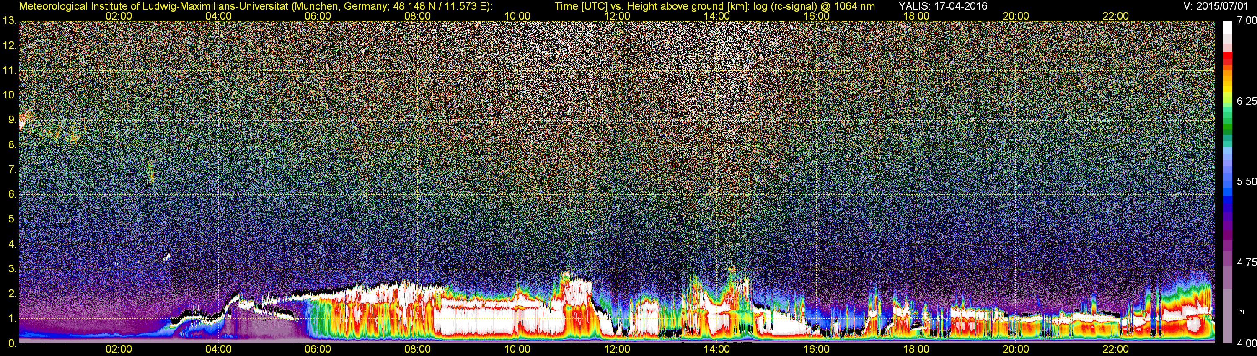
Task: Select 20:00 on the bottom time axis
Action: 1016,350
